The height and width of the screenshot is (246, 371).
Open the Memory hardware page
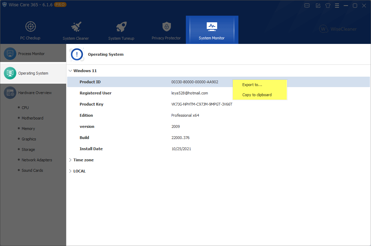[x=28, y=129]
